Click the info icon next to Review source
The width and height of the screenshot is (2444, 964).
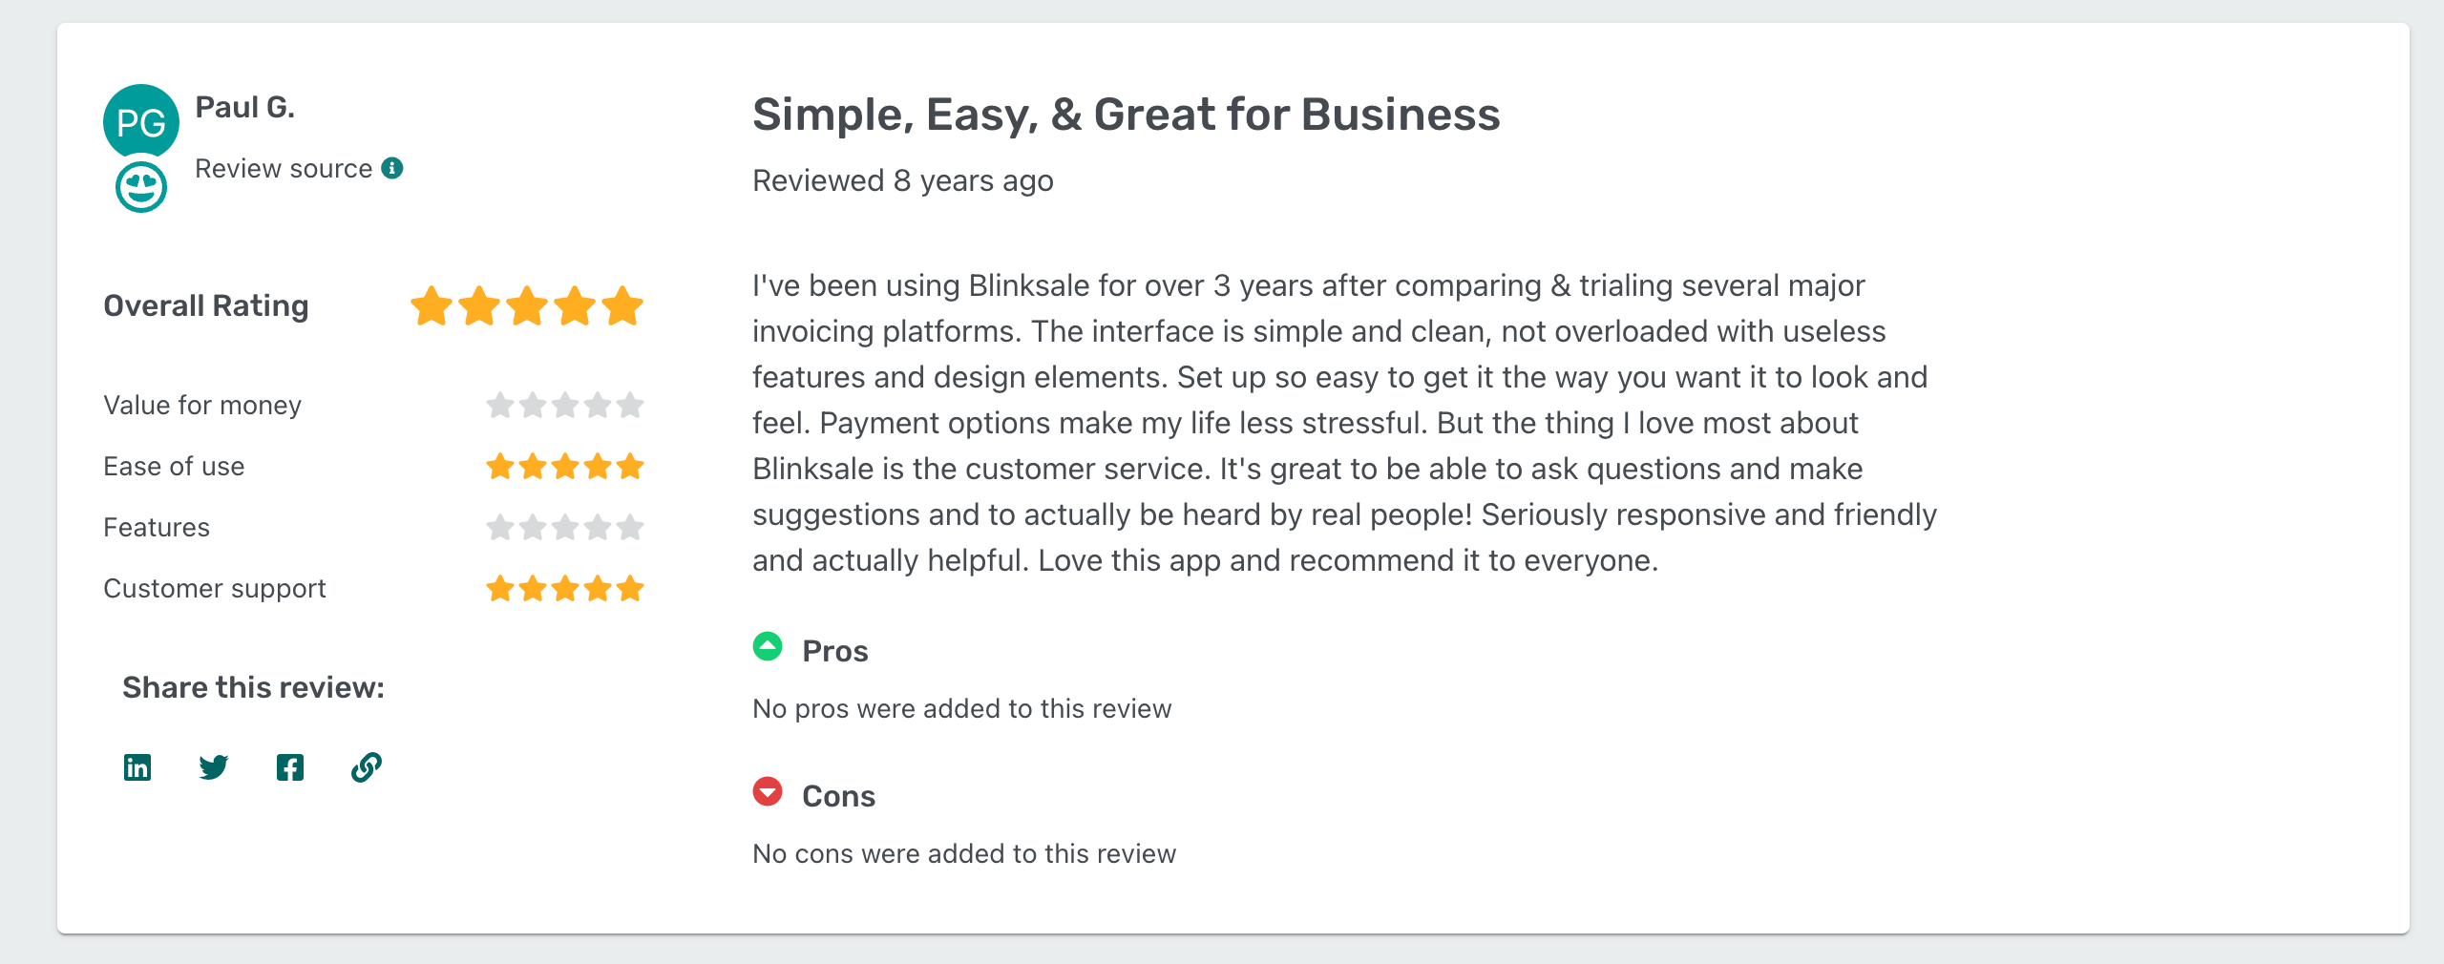coord(391,167)
